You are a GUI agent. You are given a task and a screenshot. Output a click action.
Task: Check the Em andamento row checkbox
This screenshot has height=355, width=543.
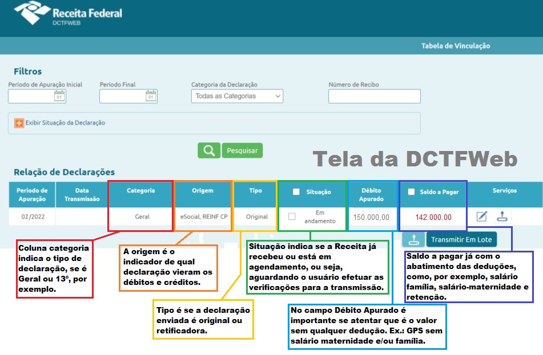click(x=292, y=217)
